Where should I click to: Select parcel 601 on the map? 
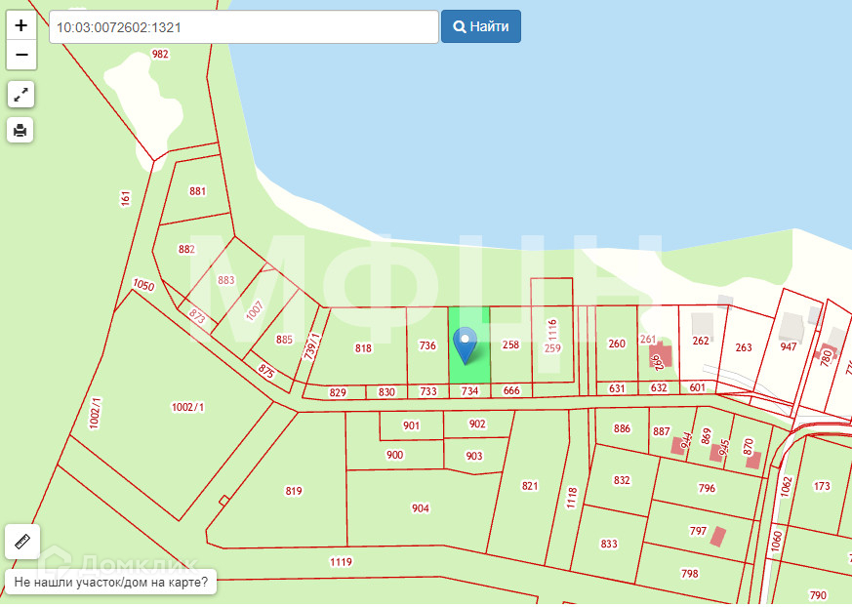tap(697, 387)
